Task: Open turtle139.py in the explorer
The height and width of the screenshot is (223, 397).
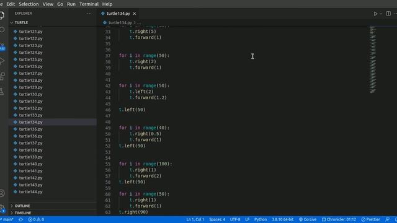Action: (53, 157)
